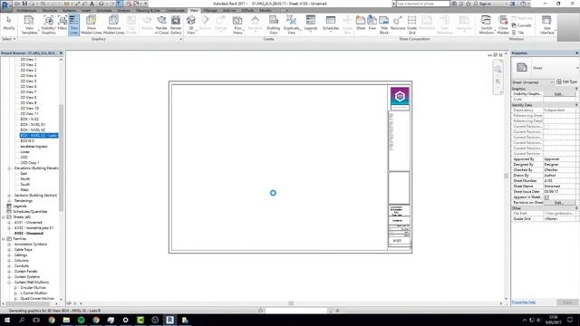Click the Guide Grid tool
This screenshot has width=580, height=326.
pos(411,24)
